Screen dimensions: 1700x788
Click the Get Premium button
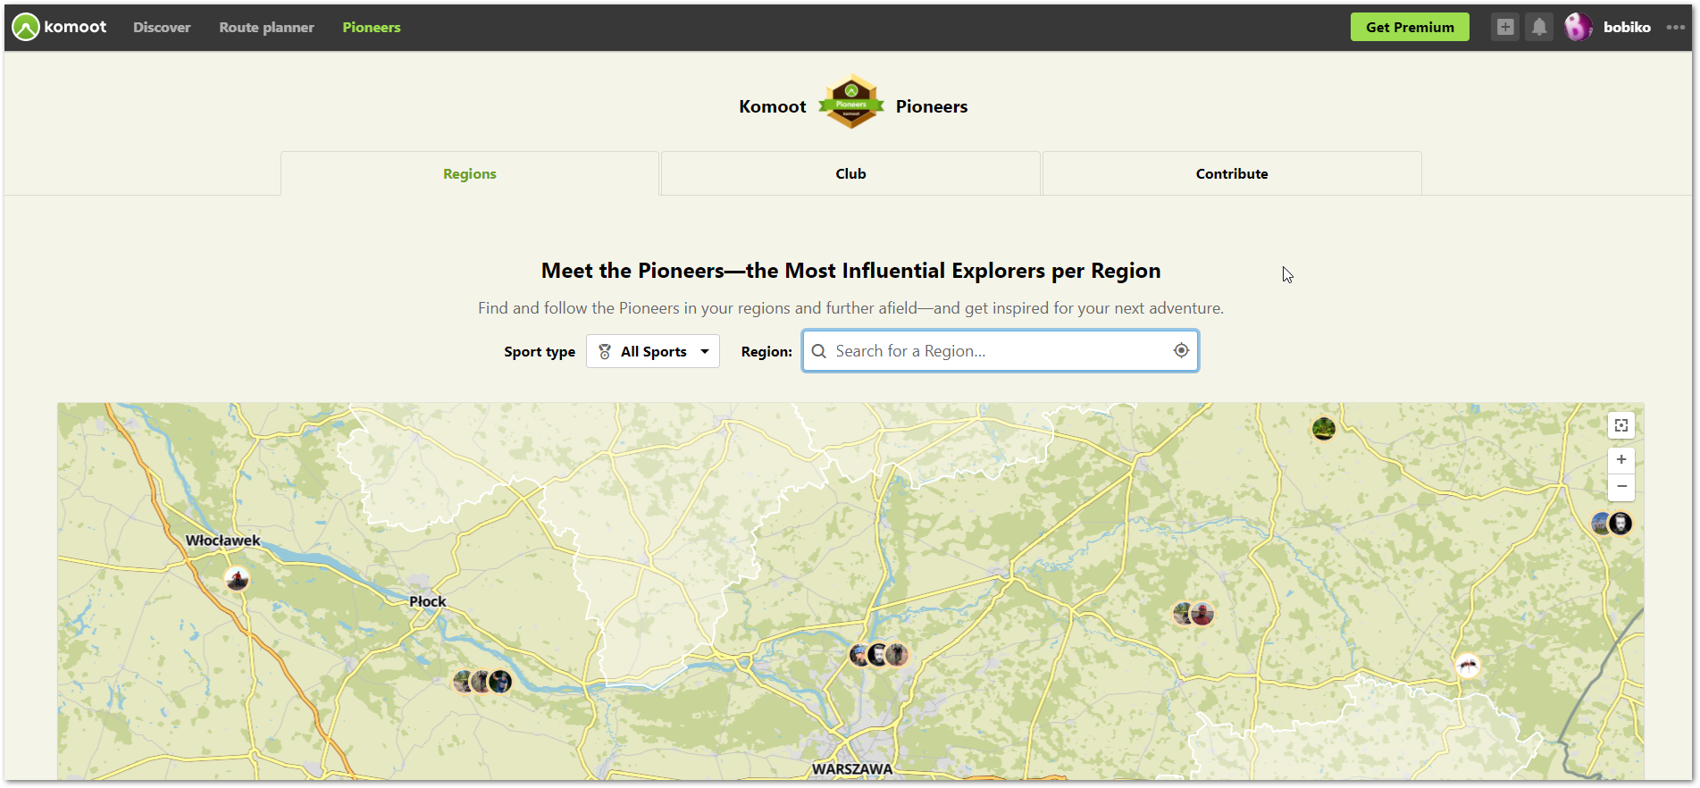[x=1410, y=27]
